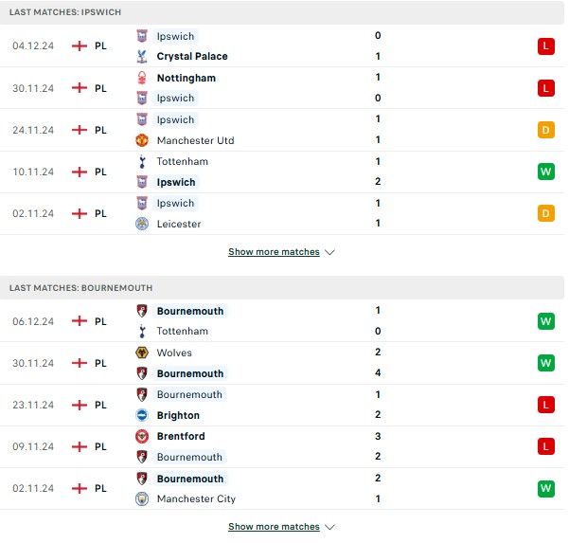Expand the Bournemouth matches list chevron

click(329, 527)
